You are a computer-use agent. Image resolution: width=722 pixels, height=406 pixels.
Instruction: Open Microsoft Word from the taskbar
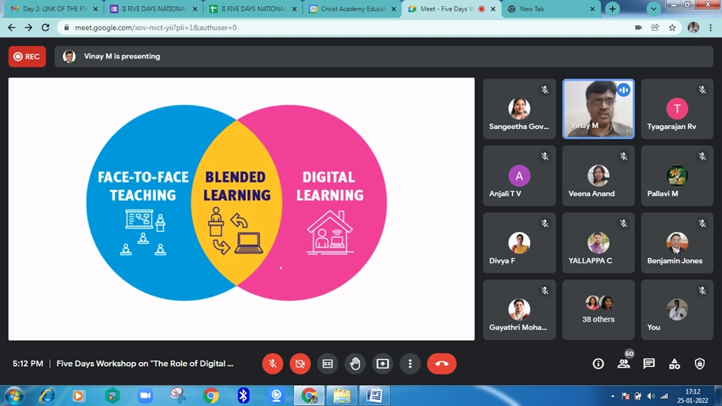(x=375, y=395)
